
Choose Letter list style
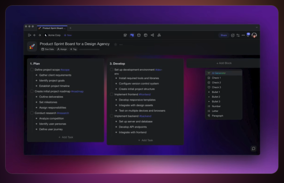coord(224,111)
